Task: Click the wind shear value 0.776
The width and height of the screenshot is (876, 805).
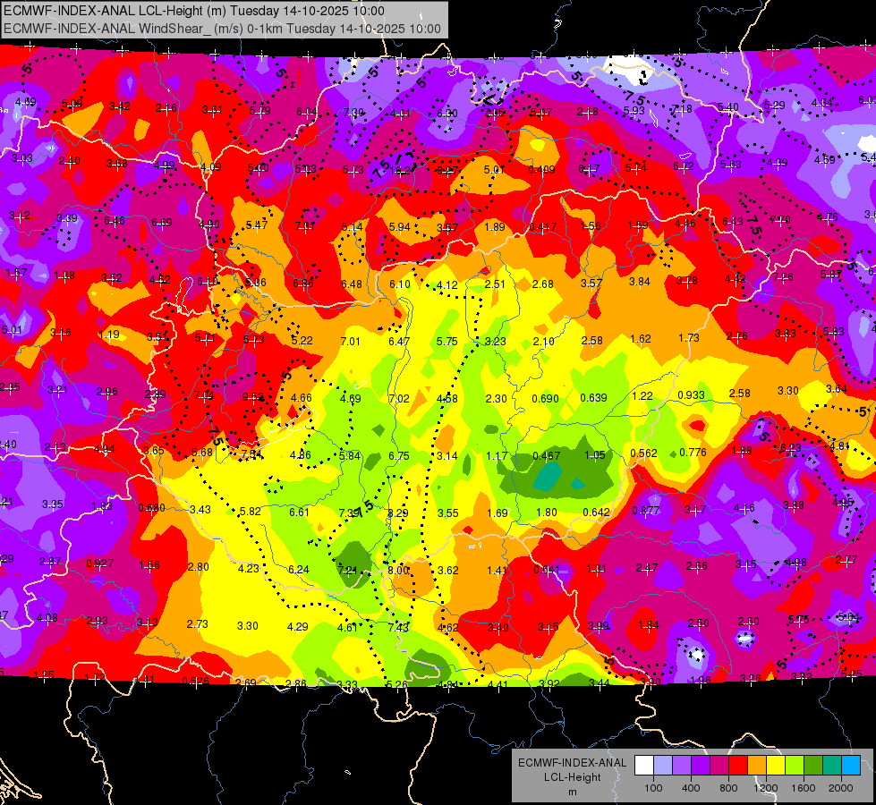Action: pos(693,452)
